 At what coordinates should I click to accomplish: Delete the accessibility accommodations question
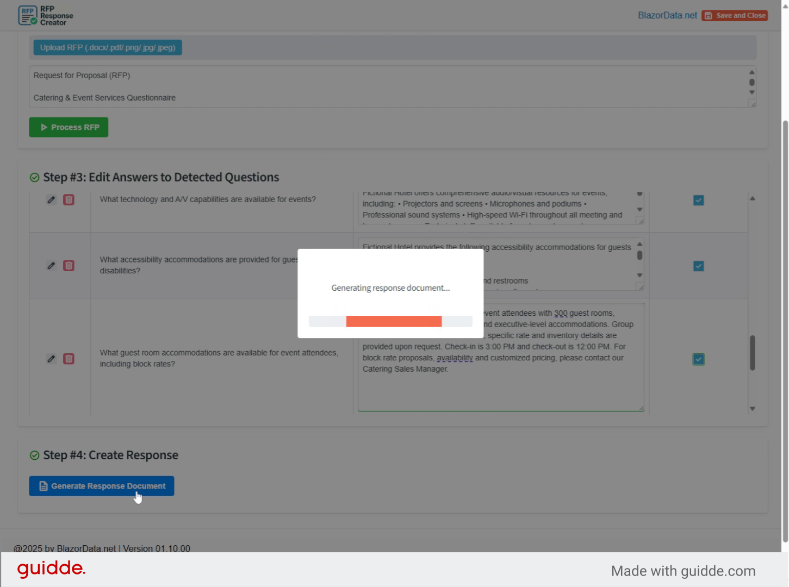click(69, 266)
